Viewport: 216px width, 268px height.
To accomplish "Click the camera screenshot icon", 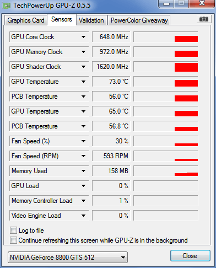I will [204, 19].
